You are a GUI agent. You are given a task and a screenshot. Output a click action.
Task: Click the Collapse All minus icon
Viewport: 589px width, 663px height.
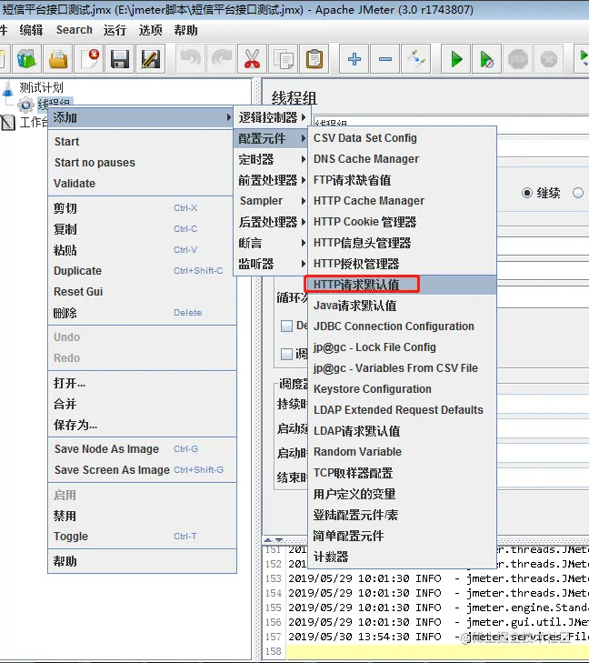point(384,59)
